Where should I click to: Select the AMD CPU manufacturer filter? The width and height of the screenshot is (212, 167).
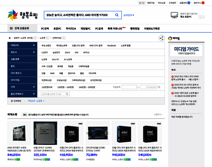click(x=52, y=73)
